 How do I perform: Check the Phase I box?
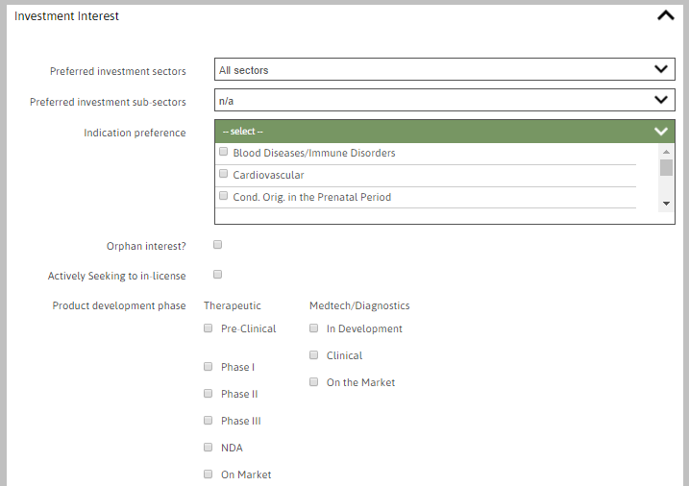pyautogui.click(x=209, y=367)
